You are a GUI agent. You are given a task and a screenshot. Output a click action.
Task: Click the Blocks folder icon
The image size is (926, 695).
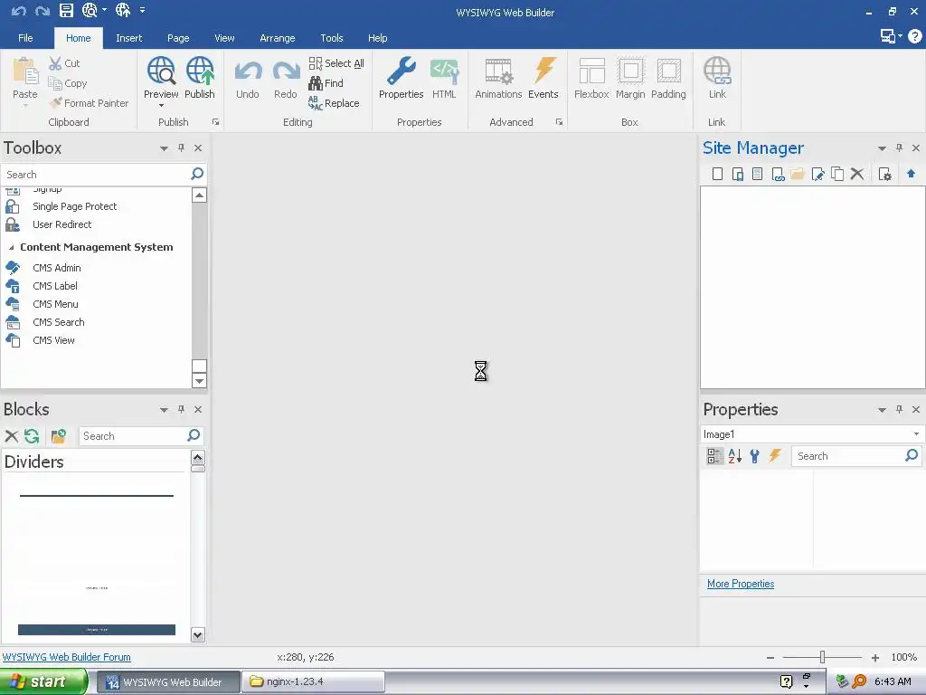58,436
